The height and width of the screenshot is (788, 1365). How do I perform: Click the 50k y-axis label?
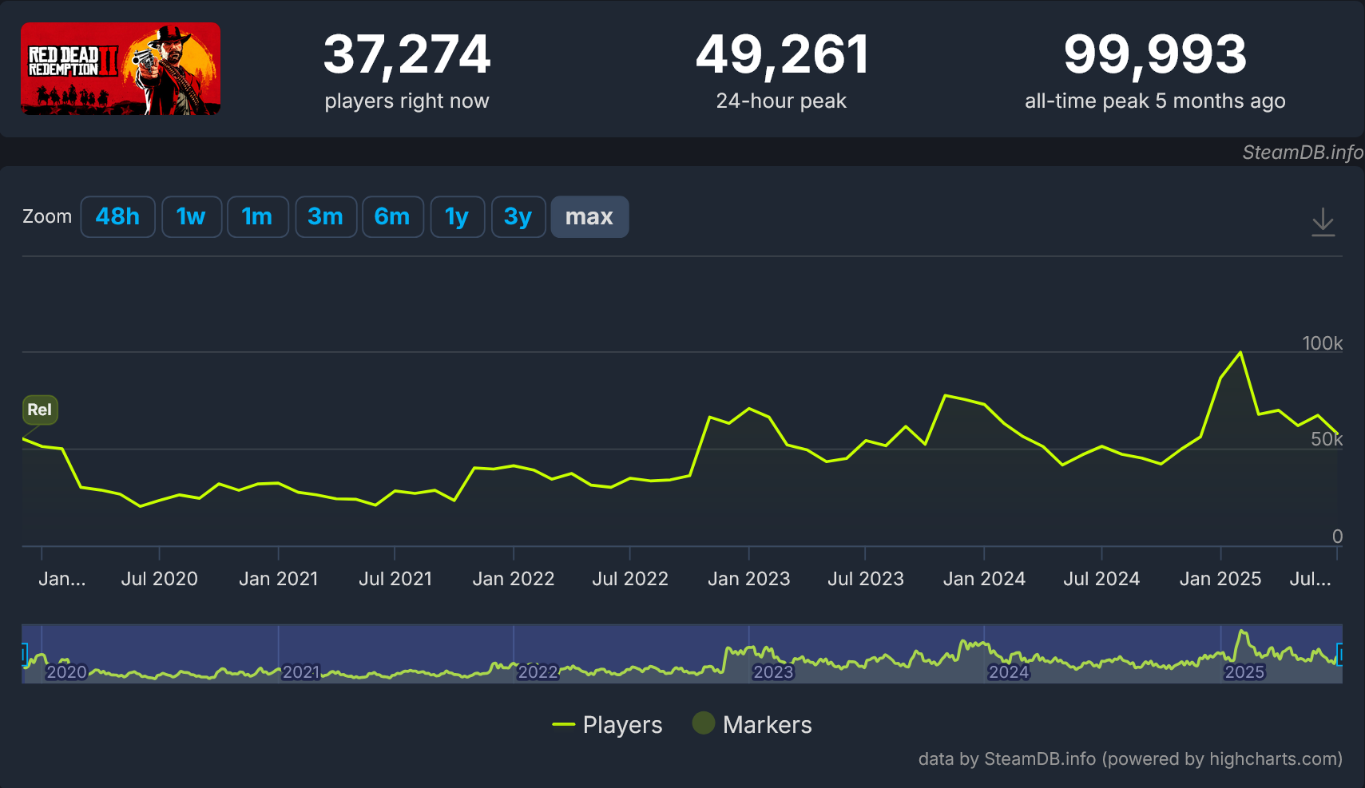pyautogui.click(x=1327, y=439)
